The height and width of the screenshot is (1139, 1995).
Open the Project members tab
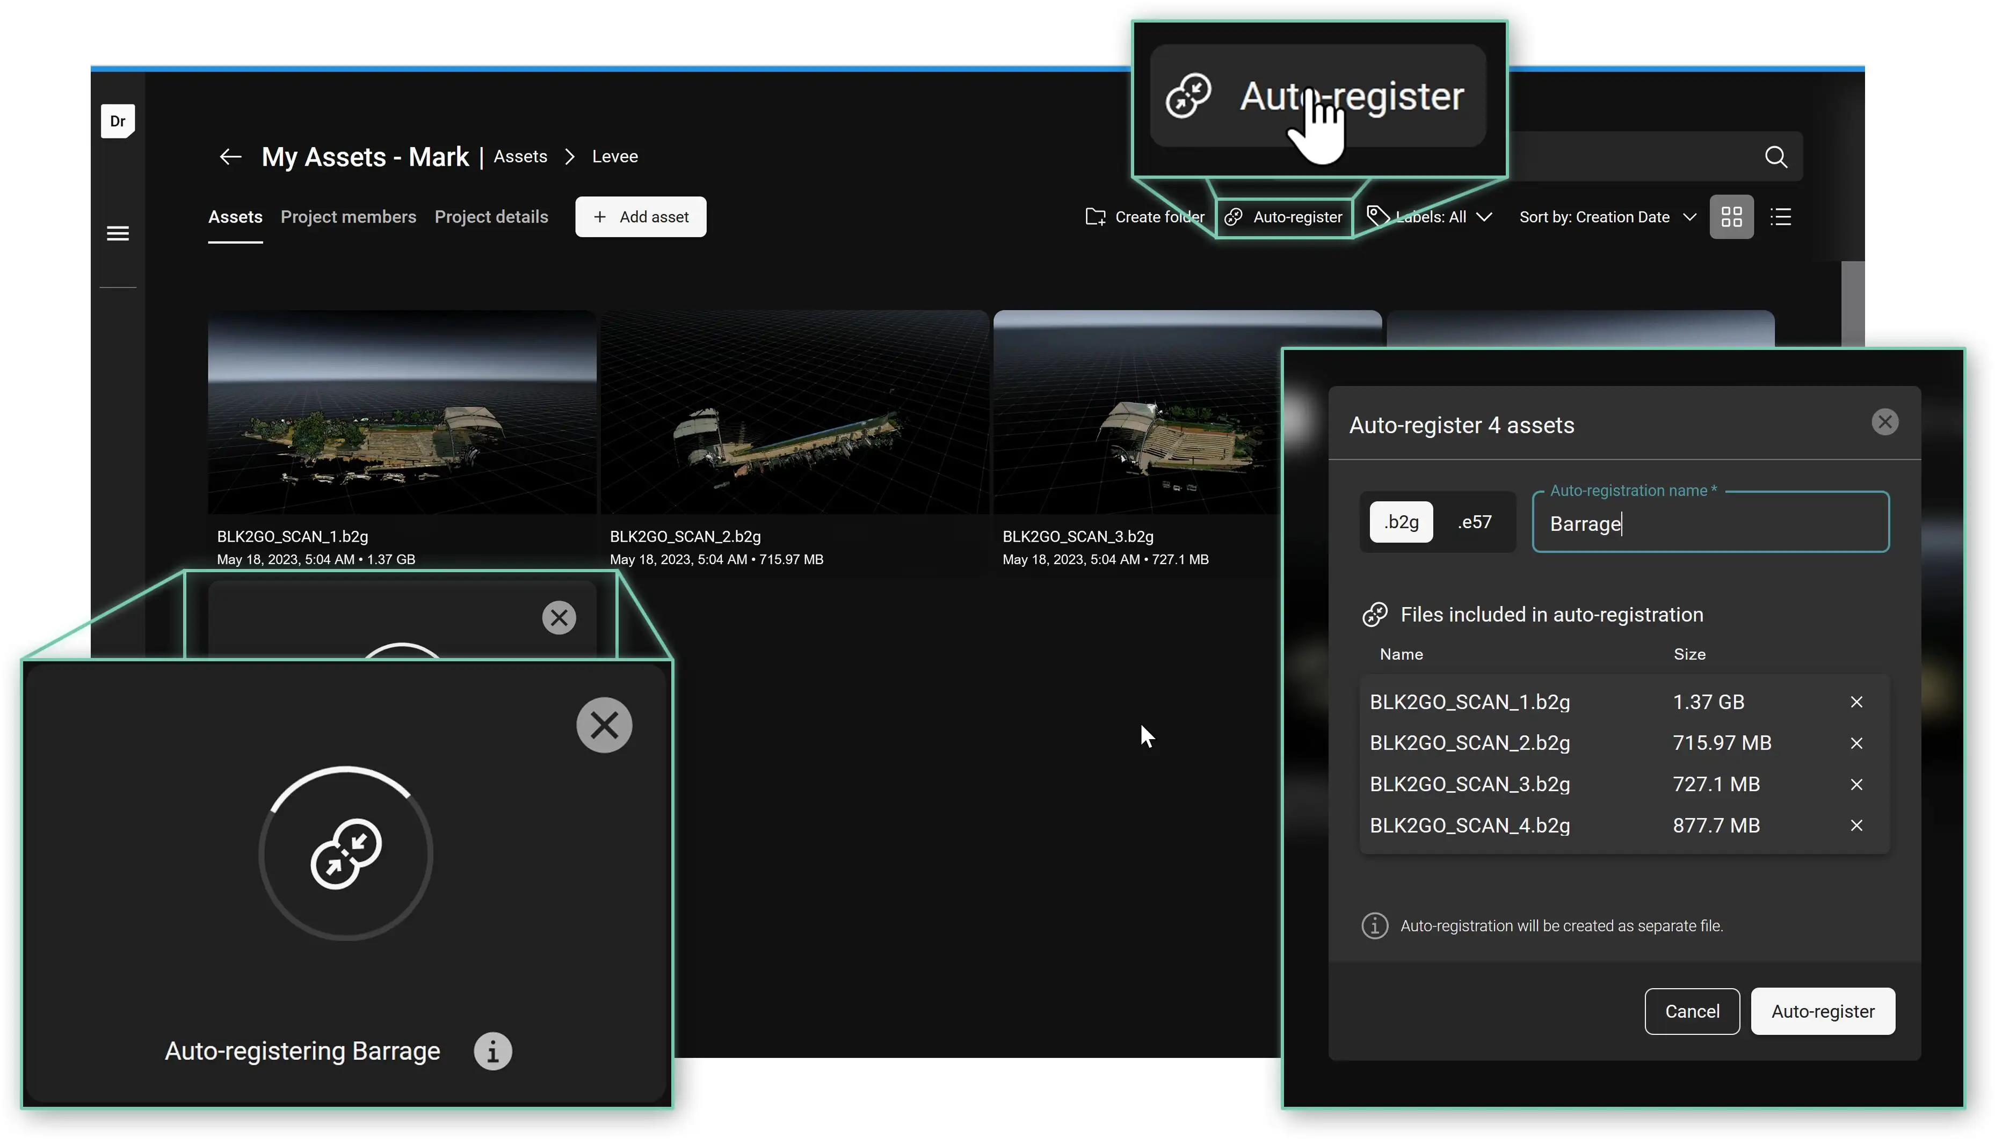click(349, 217)
